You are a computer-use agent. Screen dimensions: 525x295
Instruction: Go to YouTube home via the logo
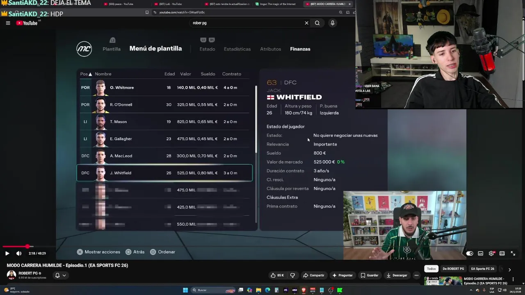click(27, 23)
